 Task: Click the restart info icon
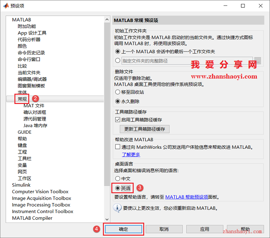coord(118,208)
